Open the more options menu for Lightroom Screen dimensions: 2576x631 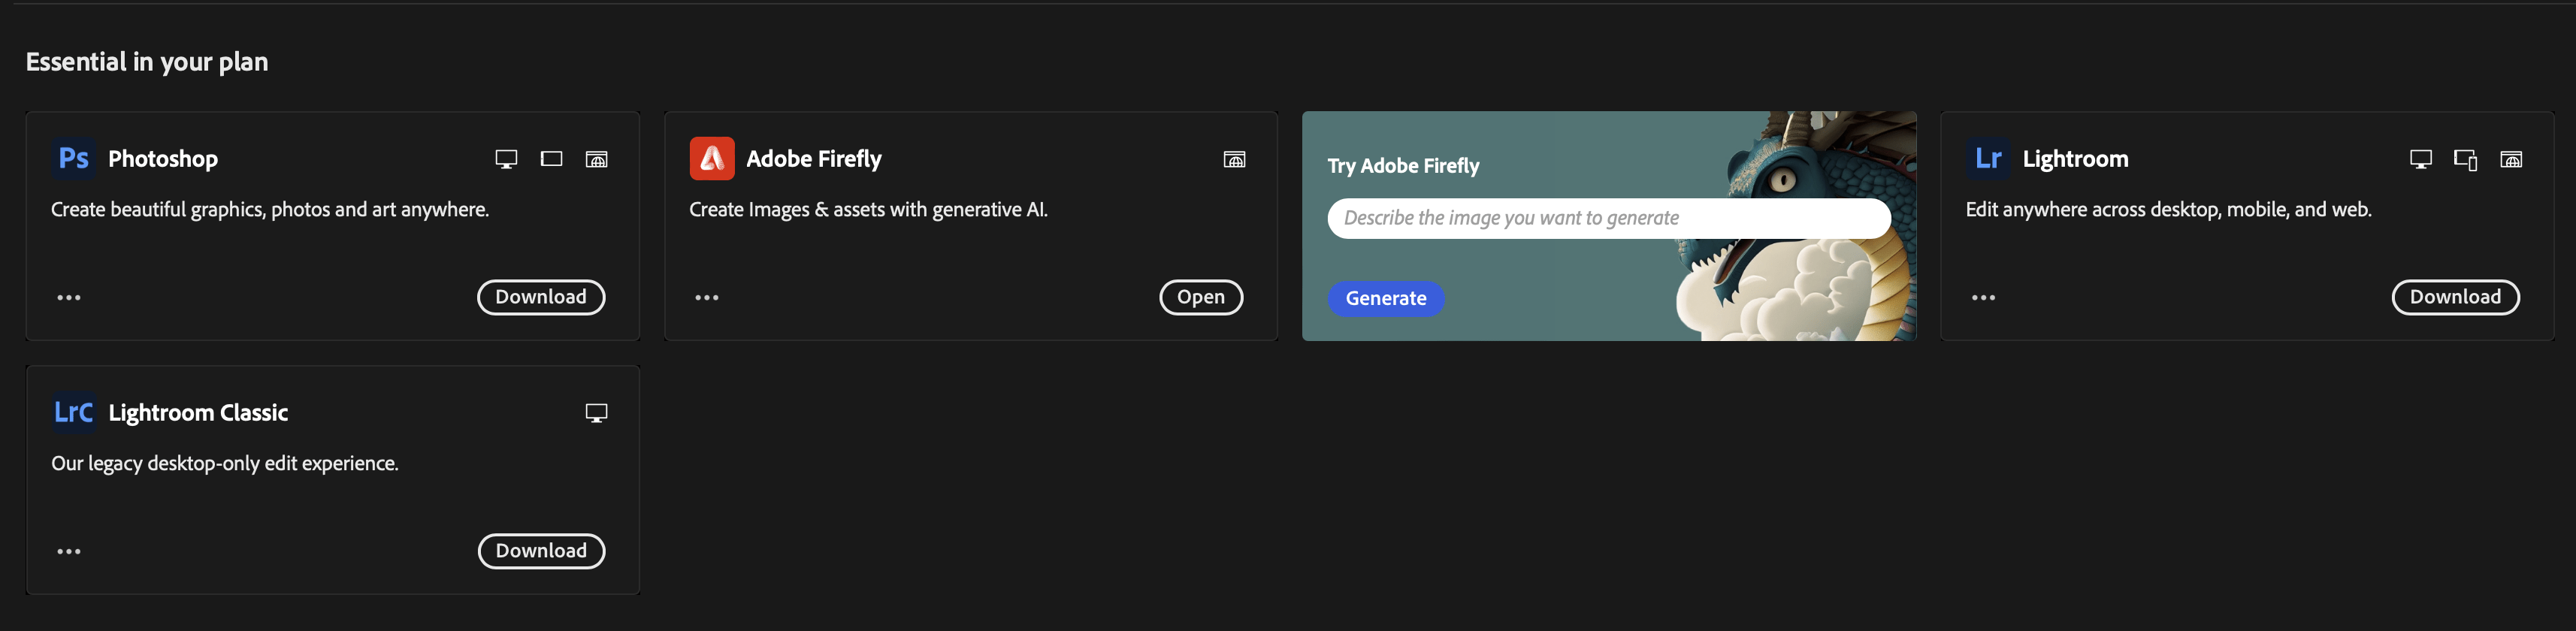(1983, 298)
